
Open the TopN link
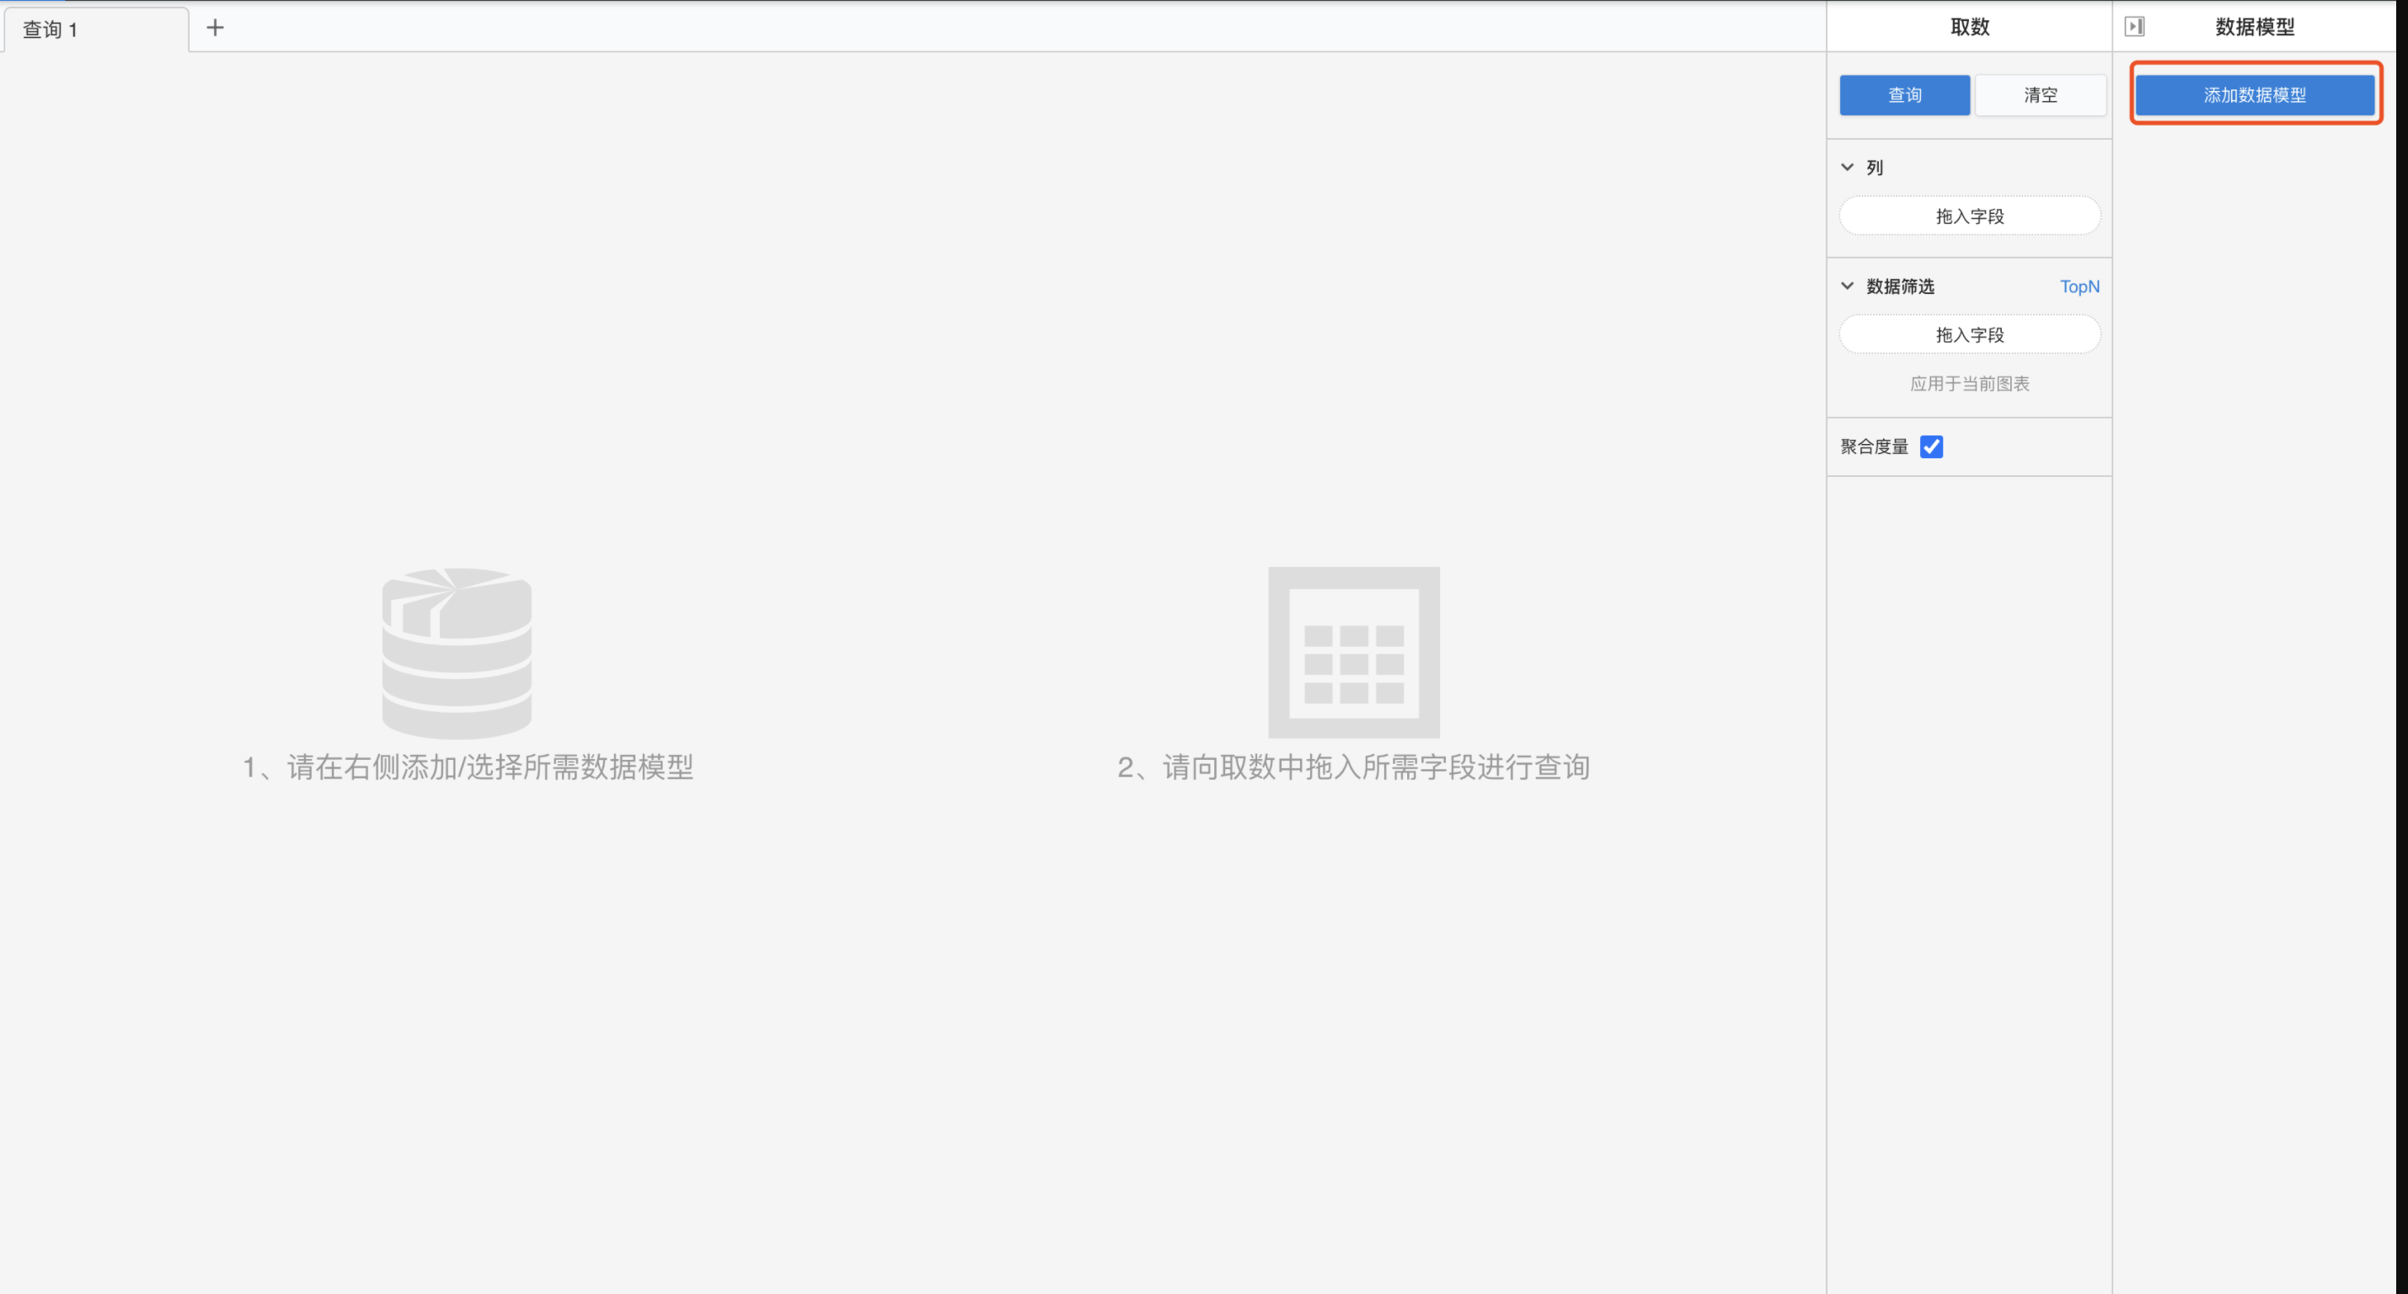point(2079,286)
